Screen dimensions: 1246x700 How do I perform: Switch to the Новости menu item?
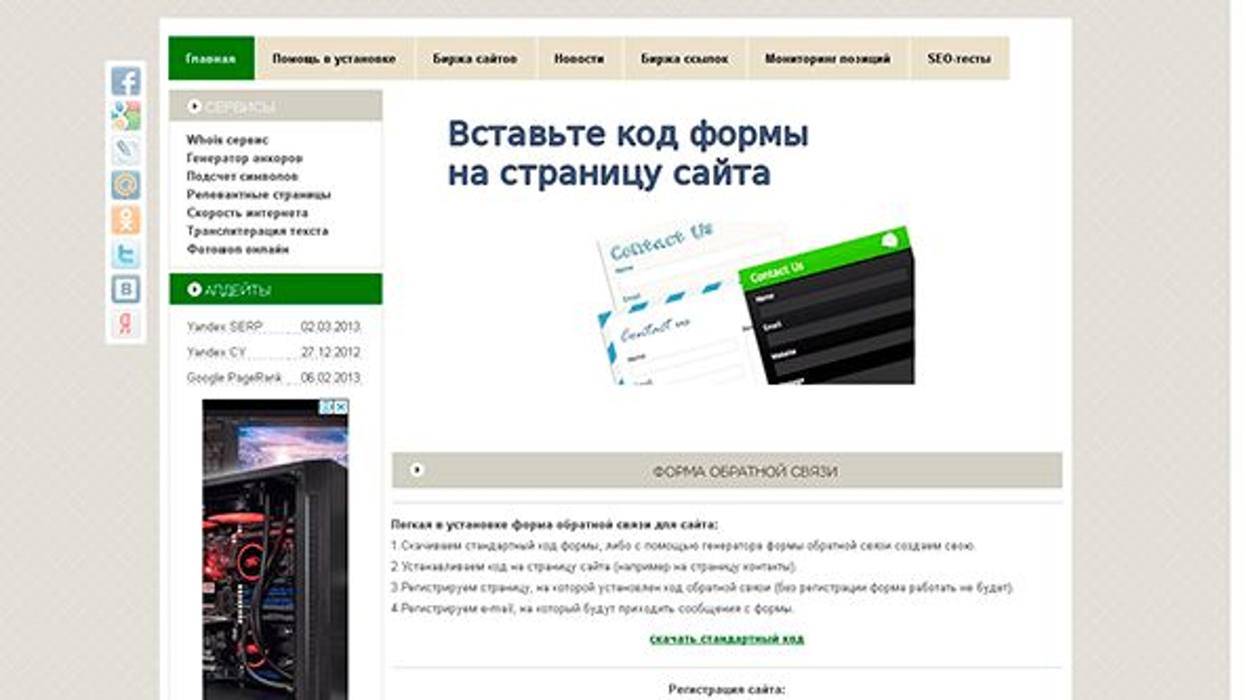(x=579, y=58)
